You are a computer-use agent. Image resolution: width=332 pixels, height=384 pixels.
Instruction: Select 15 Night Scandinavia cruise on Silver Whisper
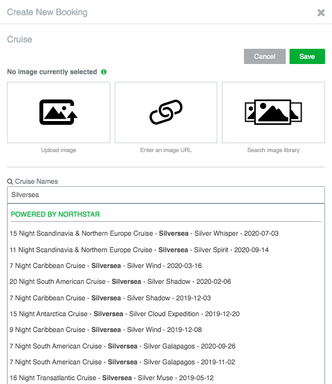(x=144, y=233)
